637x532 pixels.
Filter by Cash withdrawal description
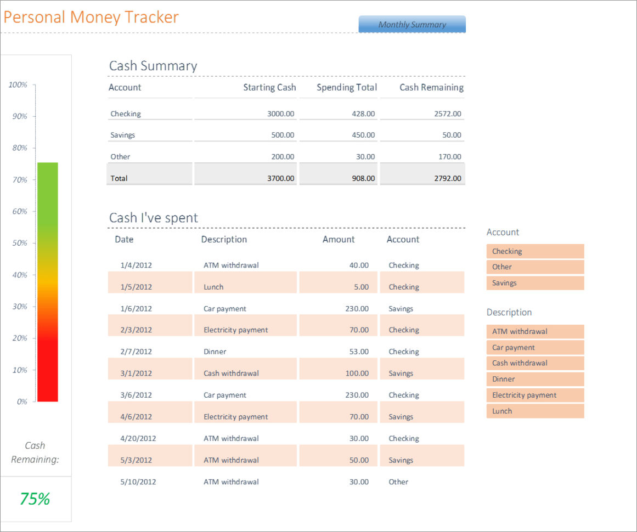pos(535,363)
